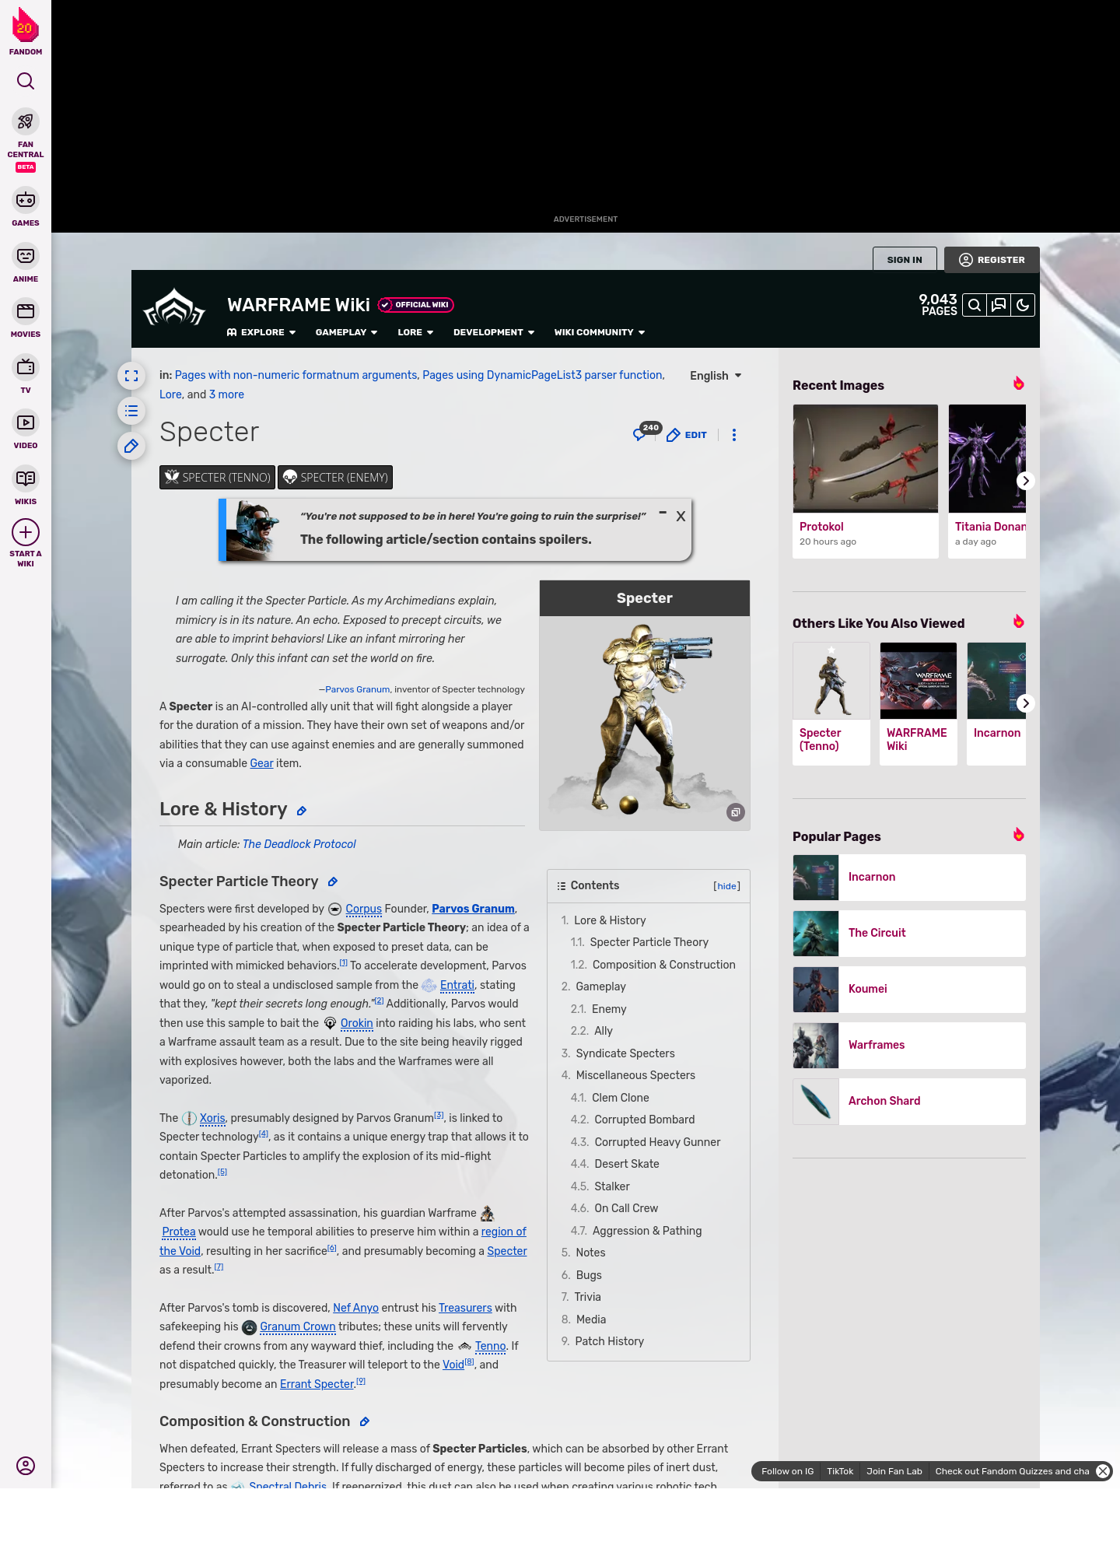The height and width of the screenshot is (1556, 1120).
Task: Expand the Development menu
Action: pos(494,332)
